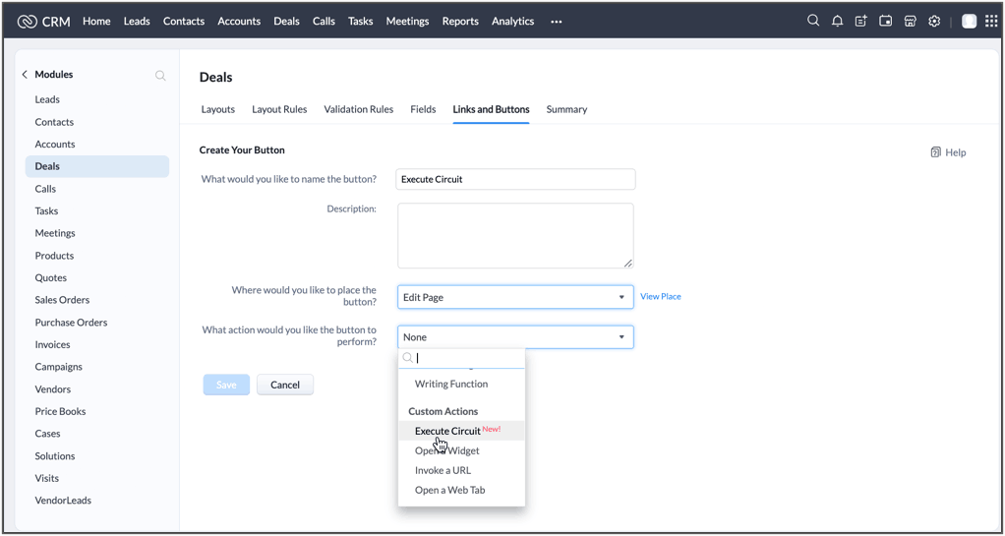Image resolution: width=1005 pixels, height=536 pixels.
Task: Select Writing Function option
Action: click(451, 384)
